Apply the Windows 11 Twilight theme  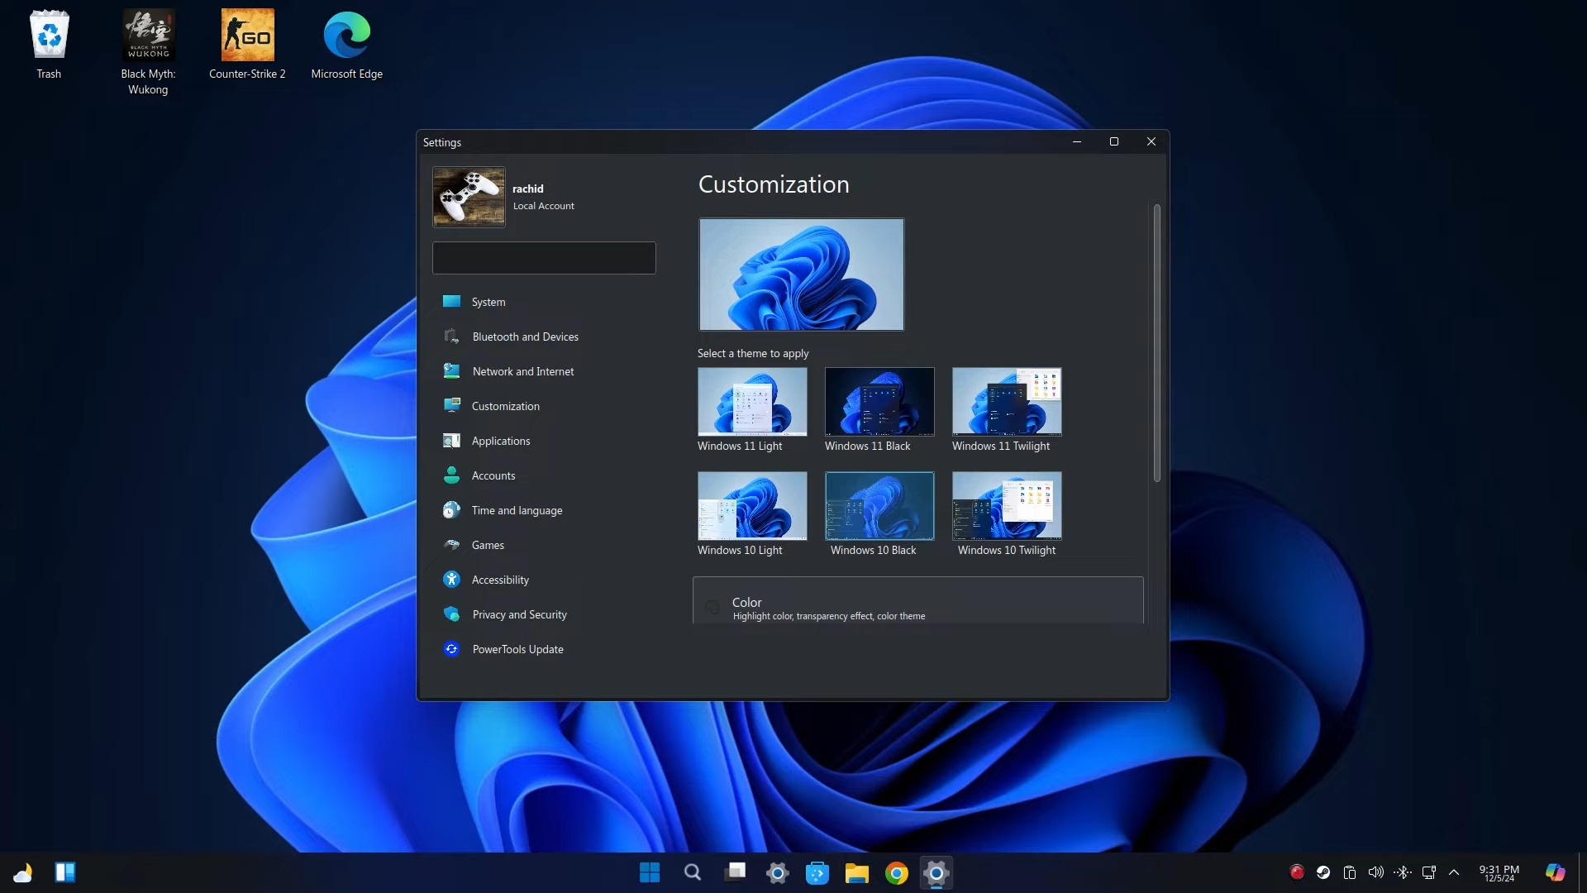click(1006, 402)
